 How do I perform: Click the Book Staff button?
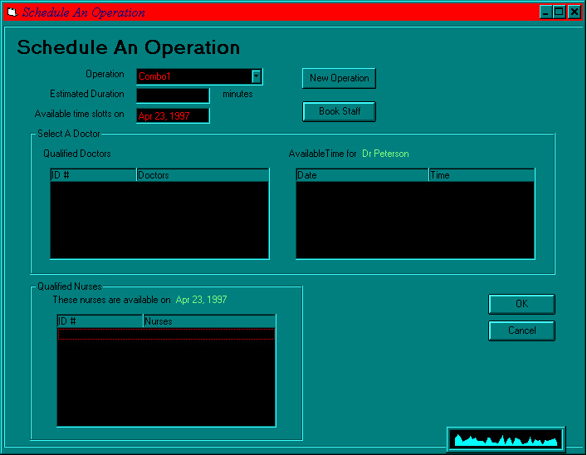(x=339, y=111)
